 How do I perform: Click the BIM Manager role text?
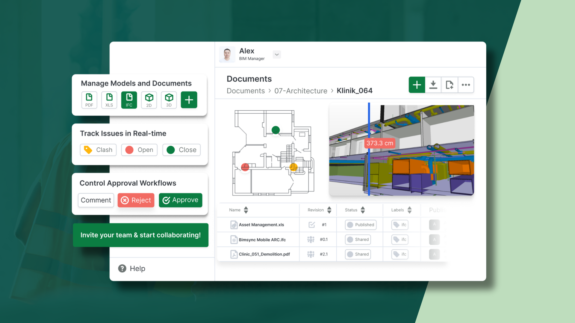[252, 59]
